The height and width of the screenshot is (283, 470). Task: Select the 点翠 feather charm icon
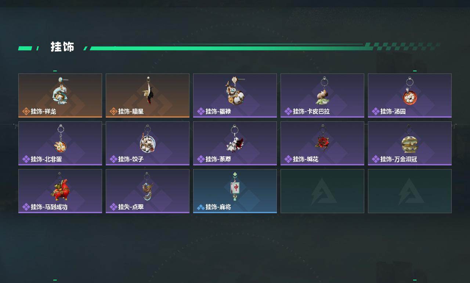click(x=148, y=187)
